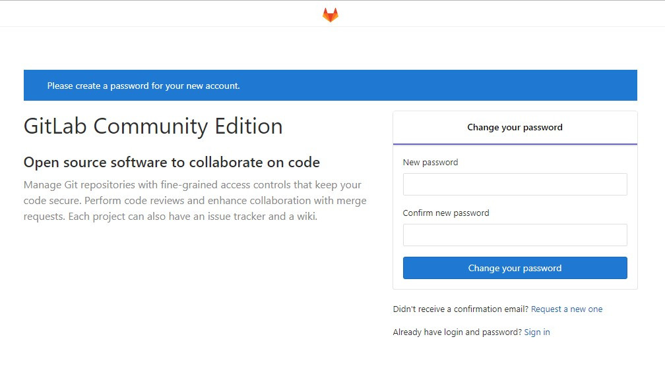
Task: Follow the Sign in link
Action: [537, 332]
